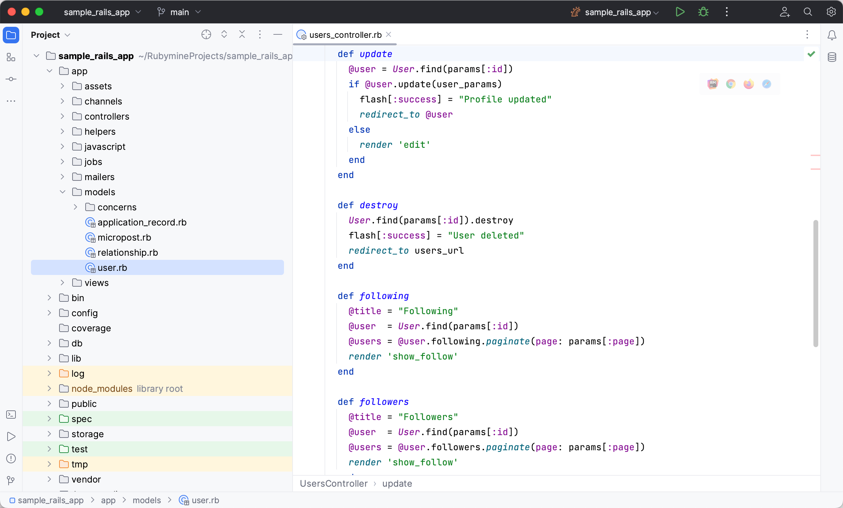Click UsersController in editor breadcrumb
The image size is (843, 508).
pyautogui.click(x=333, y=484)
